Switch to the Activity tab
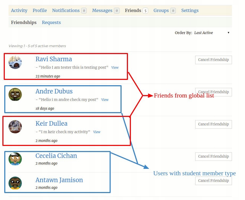 19,10
